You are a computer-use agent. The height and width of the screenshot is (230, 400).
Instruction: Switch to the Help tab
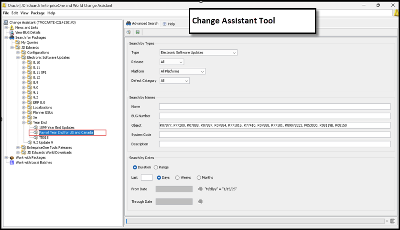point(169,24)
